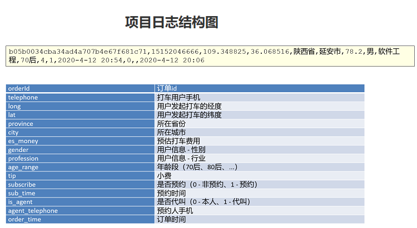The height and width of the screenshot is (228, 417).
Task: Select the gender field cell
Action: pyautogui.click(x=80, y=150)
